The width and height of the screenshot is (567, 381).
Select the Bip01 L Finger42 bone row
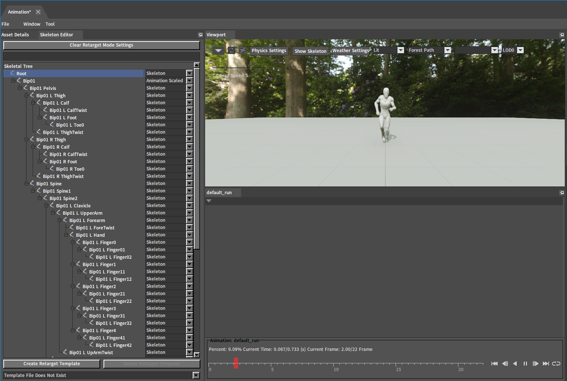coord(114,345)
